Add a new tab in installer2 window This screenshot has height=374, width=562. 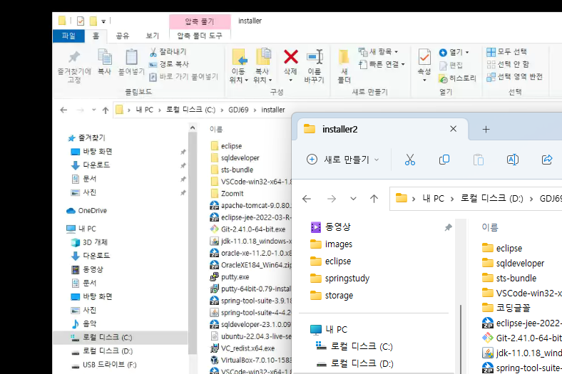pyautogui.click(x=486, y=129)
